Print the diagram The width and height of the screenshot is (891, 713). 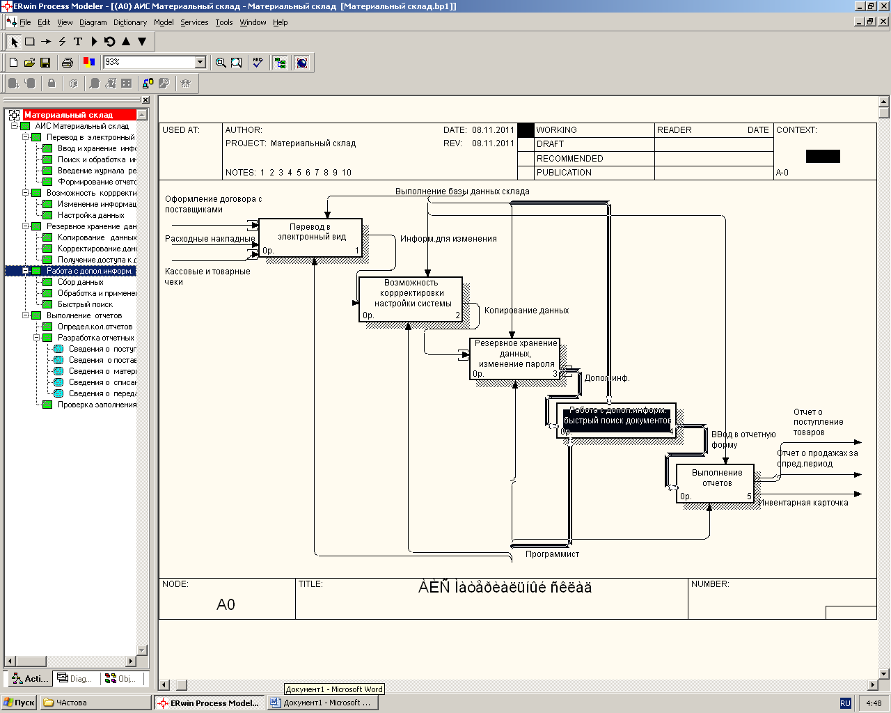67,63
